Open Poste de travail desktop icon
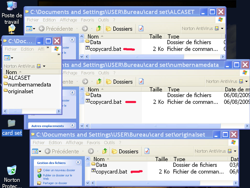 12,12
